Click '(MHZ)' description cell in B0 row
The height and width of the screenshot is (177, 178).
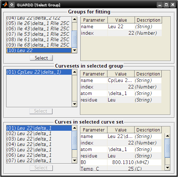click(x=148, y=162)
